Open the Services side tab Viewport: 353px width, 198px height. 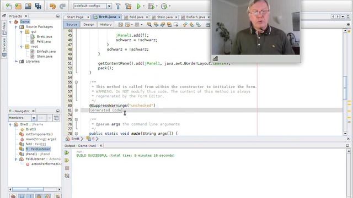point(4,47)
